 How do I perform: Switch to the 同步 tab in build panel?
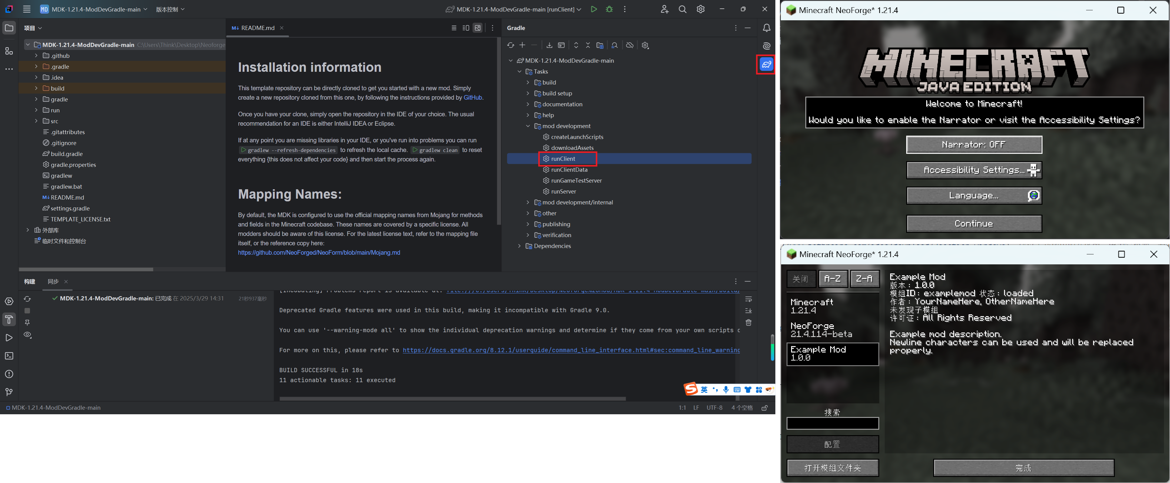click(53, 281)
